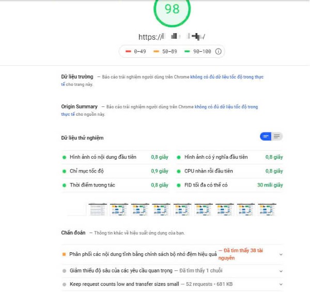Click the '30 mili giây' value

pyautogui.click(x=270, y=185)
